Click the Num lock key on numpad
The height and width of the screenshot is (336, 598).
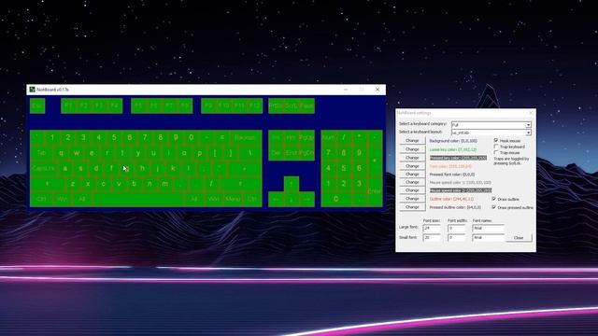(x=328, y=137)
